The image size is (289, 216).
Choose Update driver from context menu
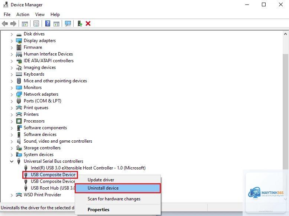pyautogui.click(x=118, y=180)
